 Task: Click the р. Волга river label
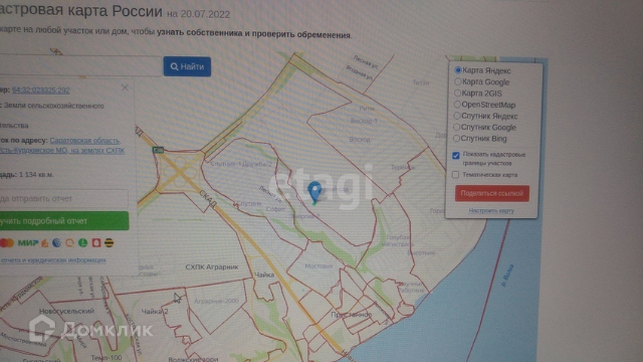coord(507,275)
